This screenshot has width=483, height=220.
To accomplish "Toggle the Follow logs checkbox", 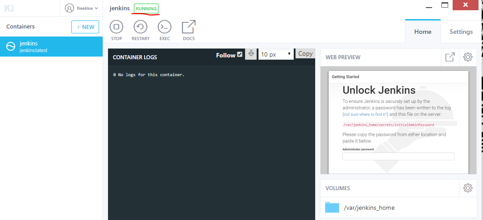I will [240, 55].
